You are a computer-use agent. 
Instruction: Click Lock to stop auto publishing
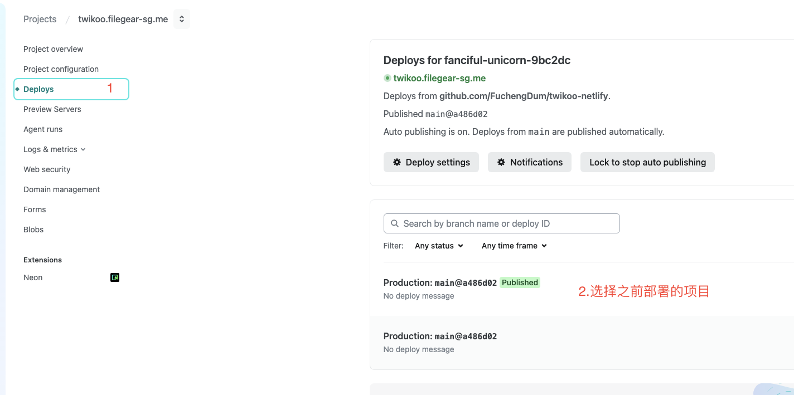click(647, 162)
